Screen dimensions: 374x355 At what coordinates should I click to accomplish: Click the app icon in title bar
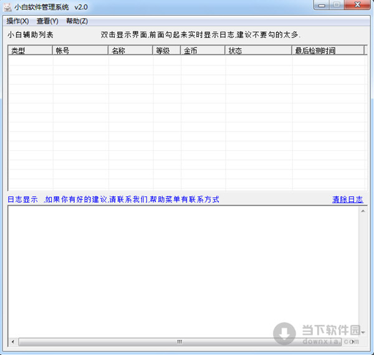click(7, 7)
